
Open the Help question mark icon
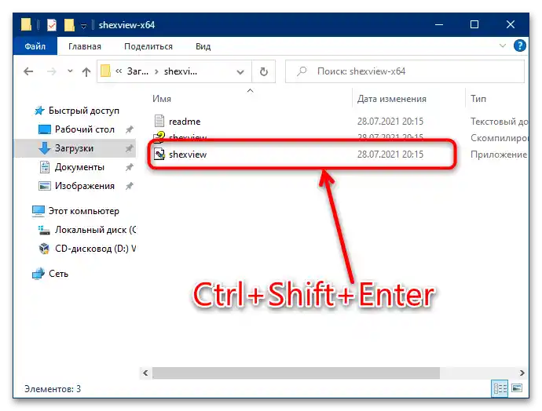coord(519,45)
